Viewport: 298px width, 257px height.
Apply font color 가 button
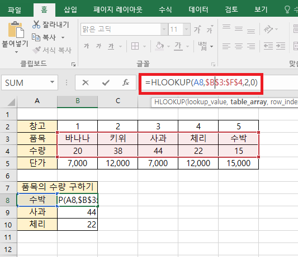[x=178, y=46]
